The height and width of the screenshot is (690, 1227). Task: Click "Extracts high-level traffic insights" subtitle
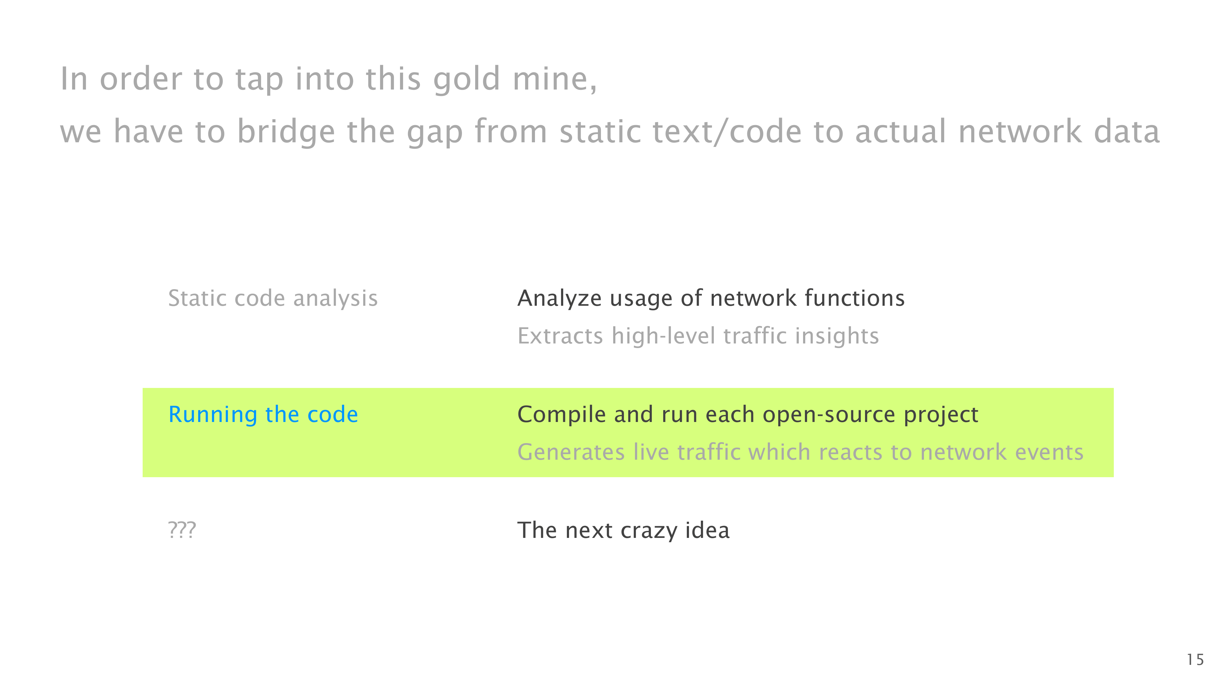pos(698,336)
